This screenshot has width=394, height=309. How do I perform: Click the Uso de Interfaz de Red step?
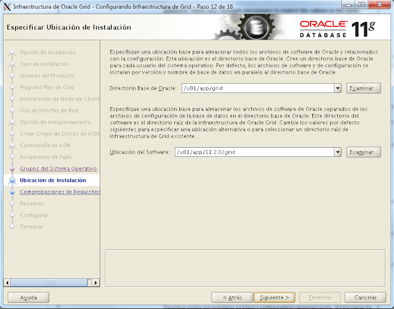point(49,110)
